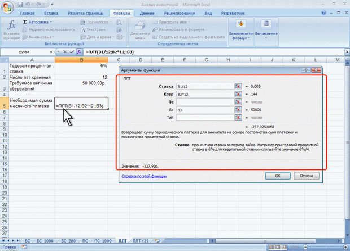This screenshot has width=350, height=251.
Task: Click the range selector icon for Кпер field
Action: pos(238,94)
